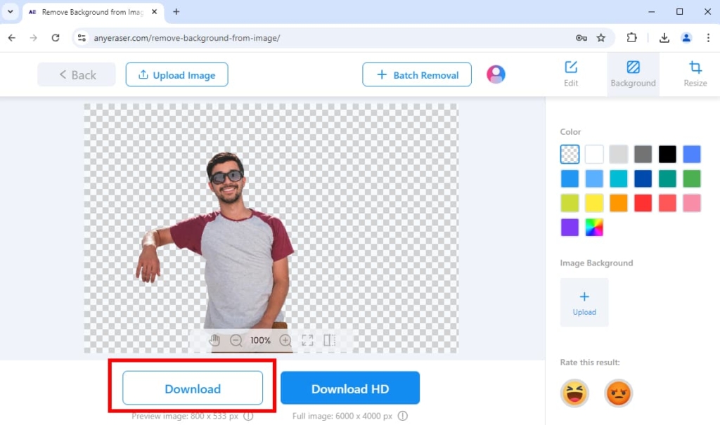Click the happy face rating emoji

tap(574, 393)
